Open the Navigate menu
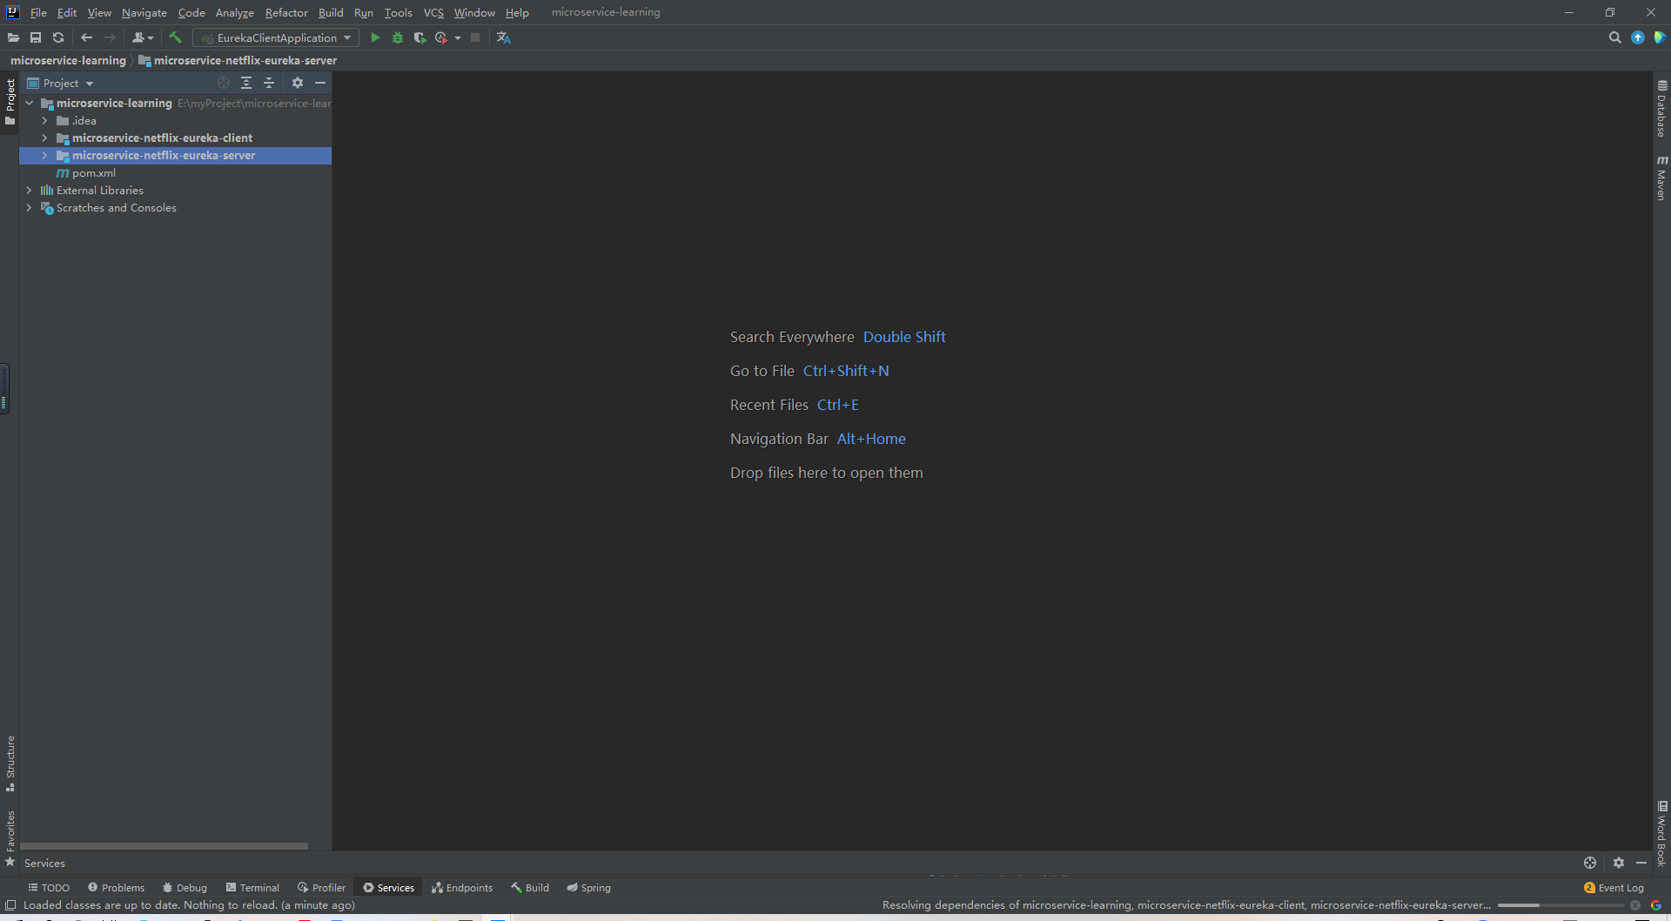The width and height of the screenshot is (1671, 921). (144, 12)
